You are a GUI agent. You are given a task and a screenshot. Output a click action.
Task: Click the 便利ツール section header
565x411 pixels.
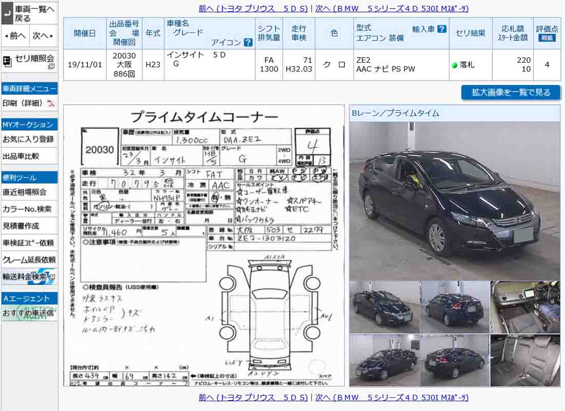pyautogui.click(x=30, y=177)
